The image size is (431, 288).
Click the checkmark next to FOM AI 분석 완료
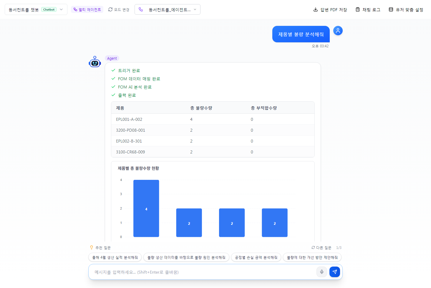point(113,87)
